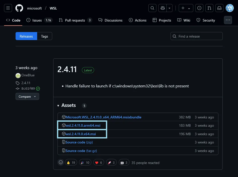The height and width of the screenshot is (177, 238).
Task: Toggle rocket reaction with 3
Action: pyautogui.click(x=111, y=163)
